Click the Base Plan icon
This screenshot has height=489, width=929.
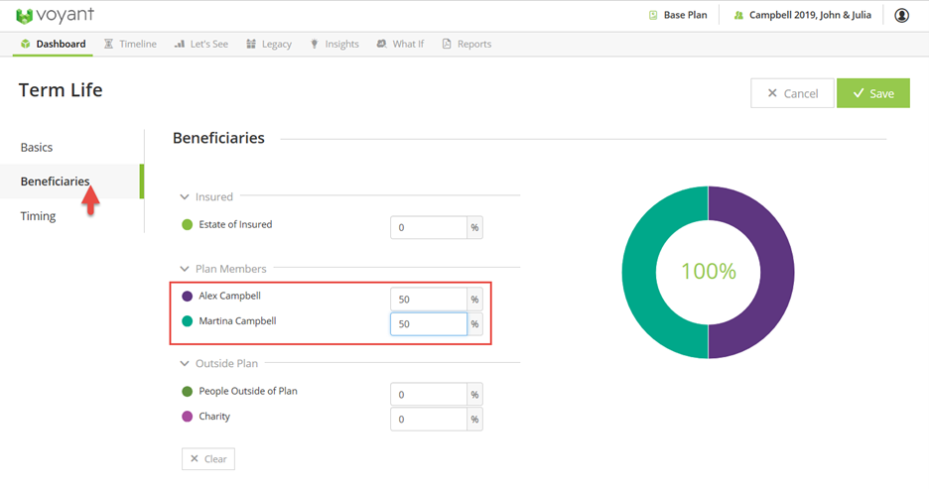pos(653,16)
